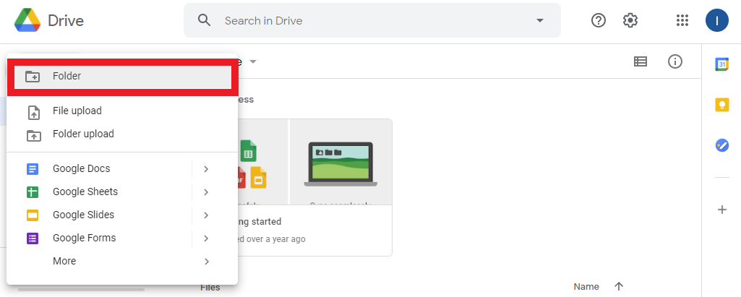Open the Settings gear icon
Screen dimensions: 741x297
click(630, 20)
